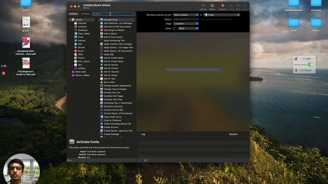Screen dimensions: 328x184
Task: Select the Music library category
Action: tap(79, 51)
